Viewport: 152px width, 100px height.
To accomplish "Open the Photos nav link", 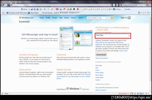I will [x=67, y=18].
